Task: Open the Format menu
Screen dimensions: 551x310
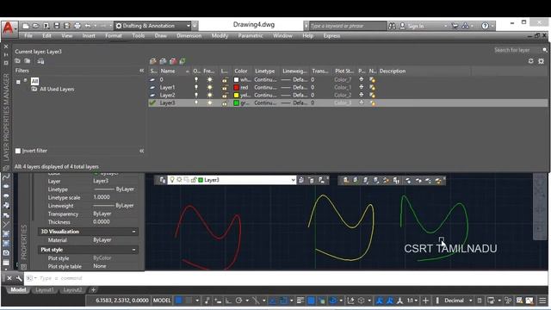Action: [x=114, y=35]
